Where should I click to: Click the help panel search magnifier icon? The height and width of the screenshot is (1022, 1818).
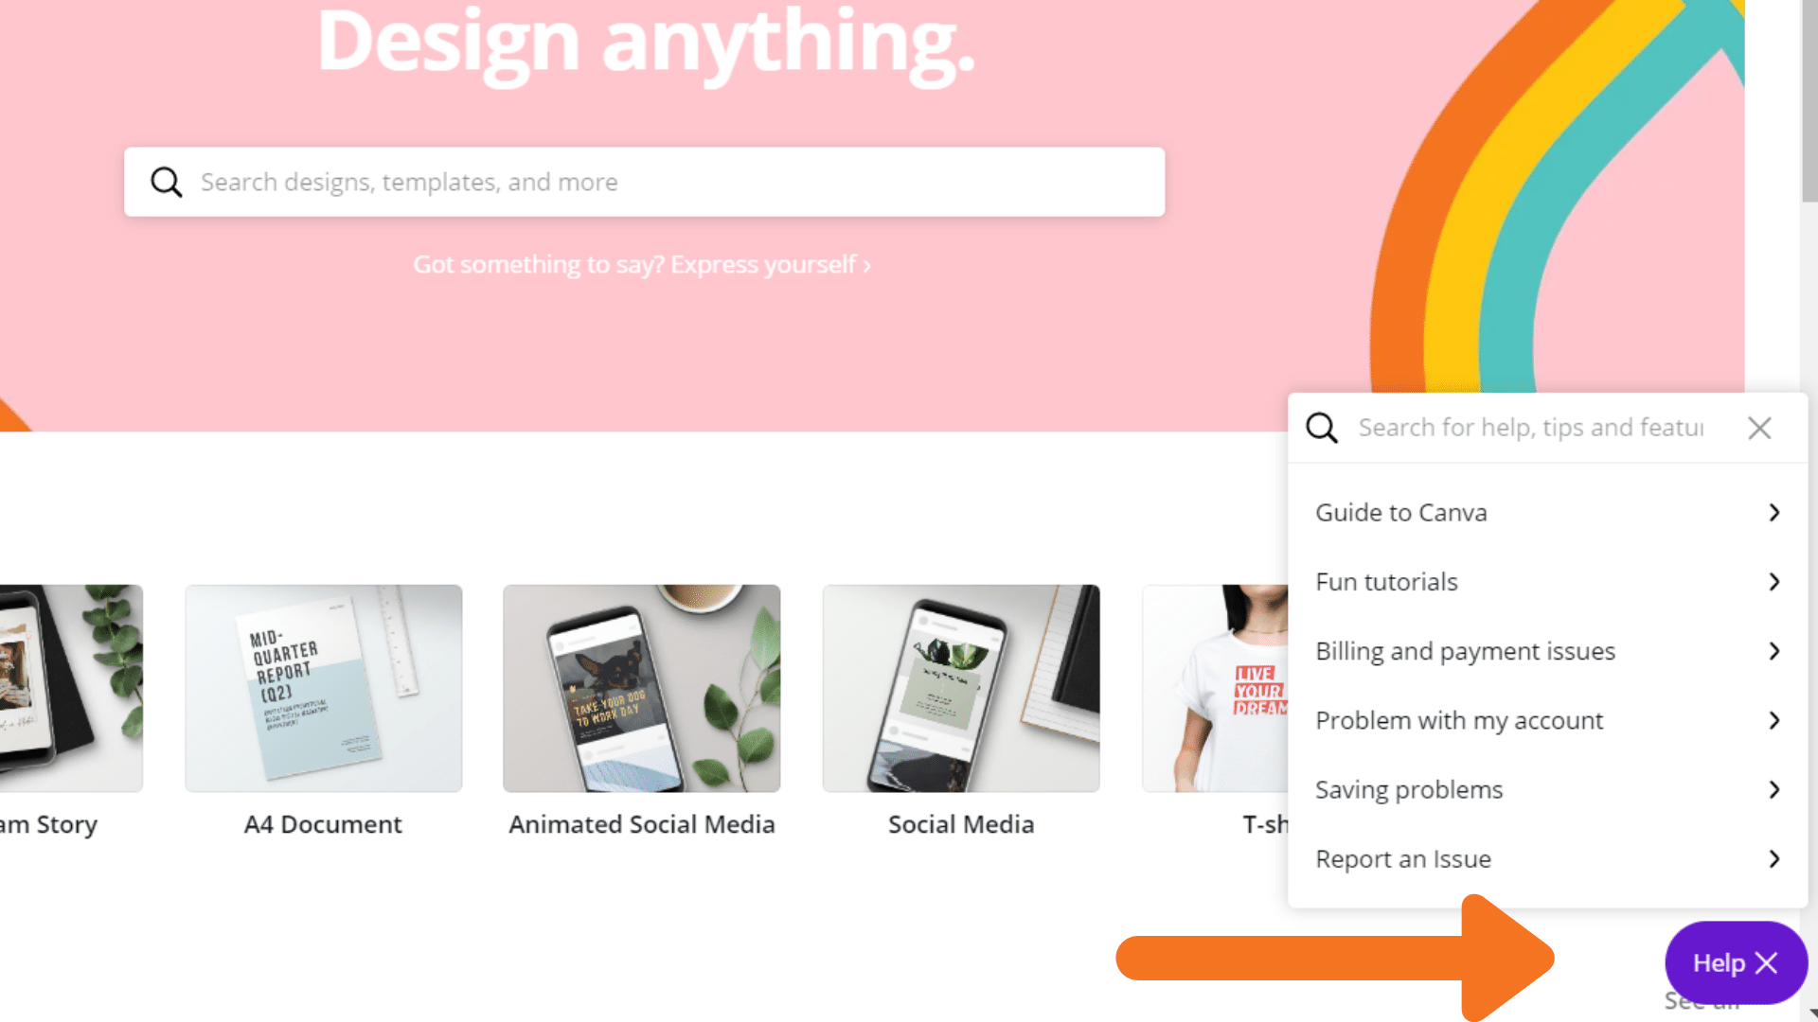pos(1322,428)
